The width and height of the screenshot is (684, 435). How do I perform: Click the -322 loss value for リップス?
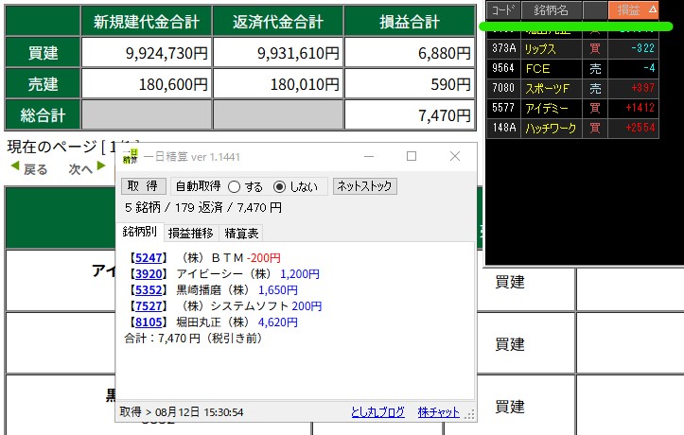point(643,48)
